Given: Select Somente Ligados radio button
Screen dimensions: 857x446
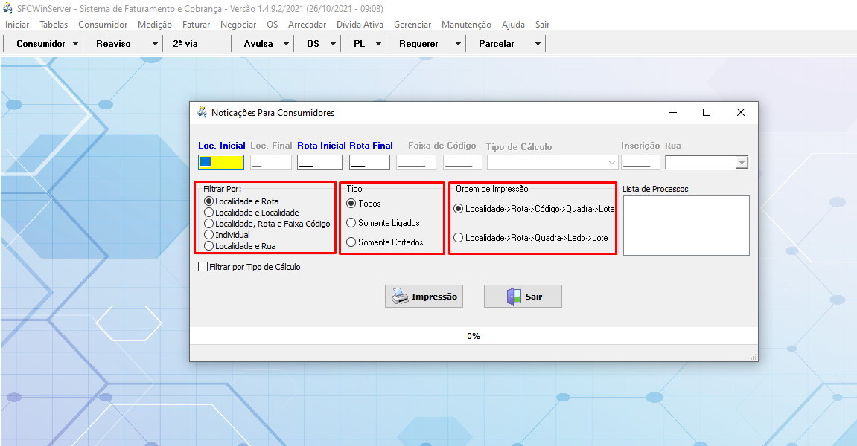Looking at the screenshot, I should 351,223.
